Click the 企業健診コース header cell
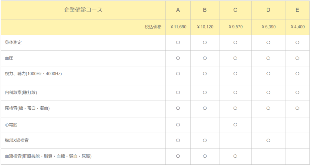This screenshot has width=311, height=165. (x=83, y=10)
